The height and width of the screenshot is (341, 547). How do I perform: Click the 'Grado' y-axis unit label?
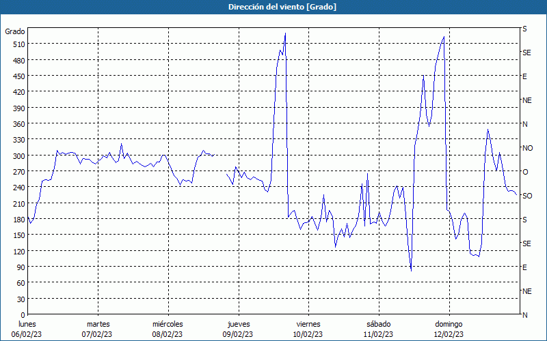point(15,31)
